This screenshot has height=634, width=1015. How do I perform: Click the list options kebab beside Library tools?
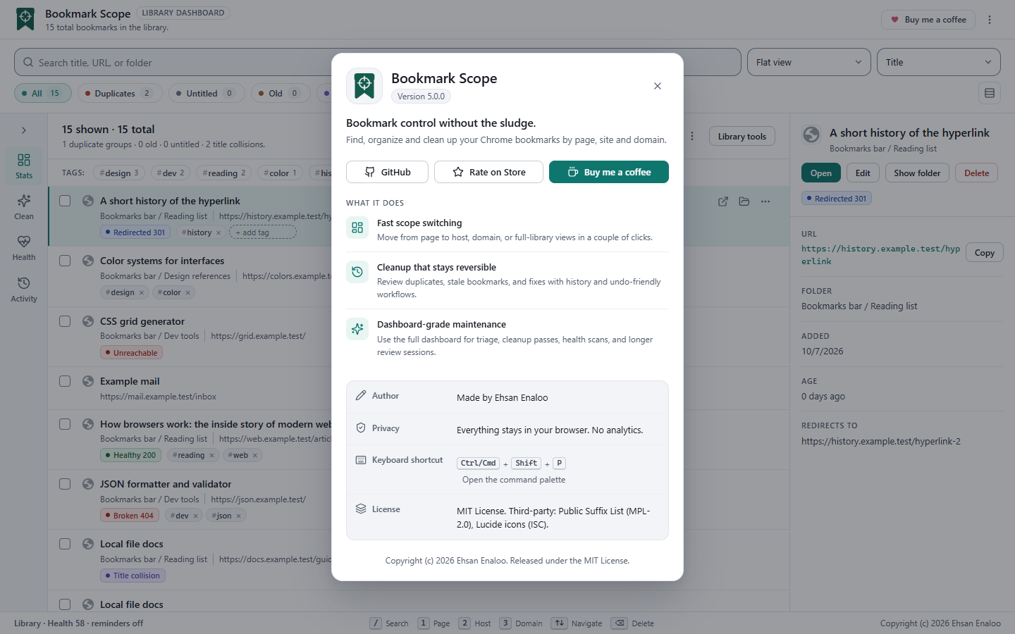click(x=692, y=136)
